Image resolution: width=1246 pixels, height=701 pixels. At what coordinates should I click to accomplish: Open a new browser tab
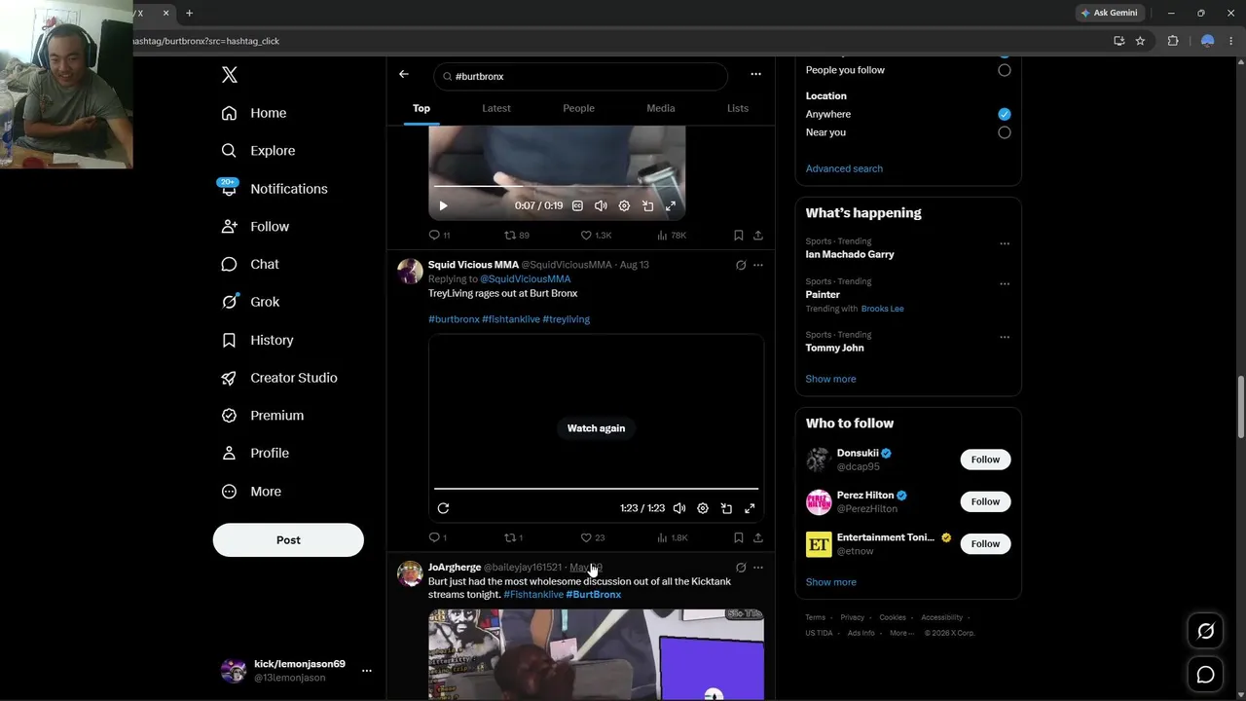pos(189,13)
